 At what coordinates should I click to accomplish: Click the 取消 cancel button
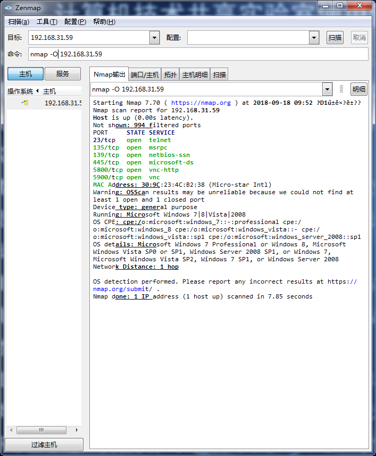click(x=359, y=38)
